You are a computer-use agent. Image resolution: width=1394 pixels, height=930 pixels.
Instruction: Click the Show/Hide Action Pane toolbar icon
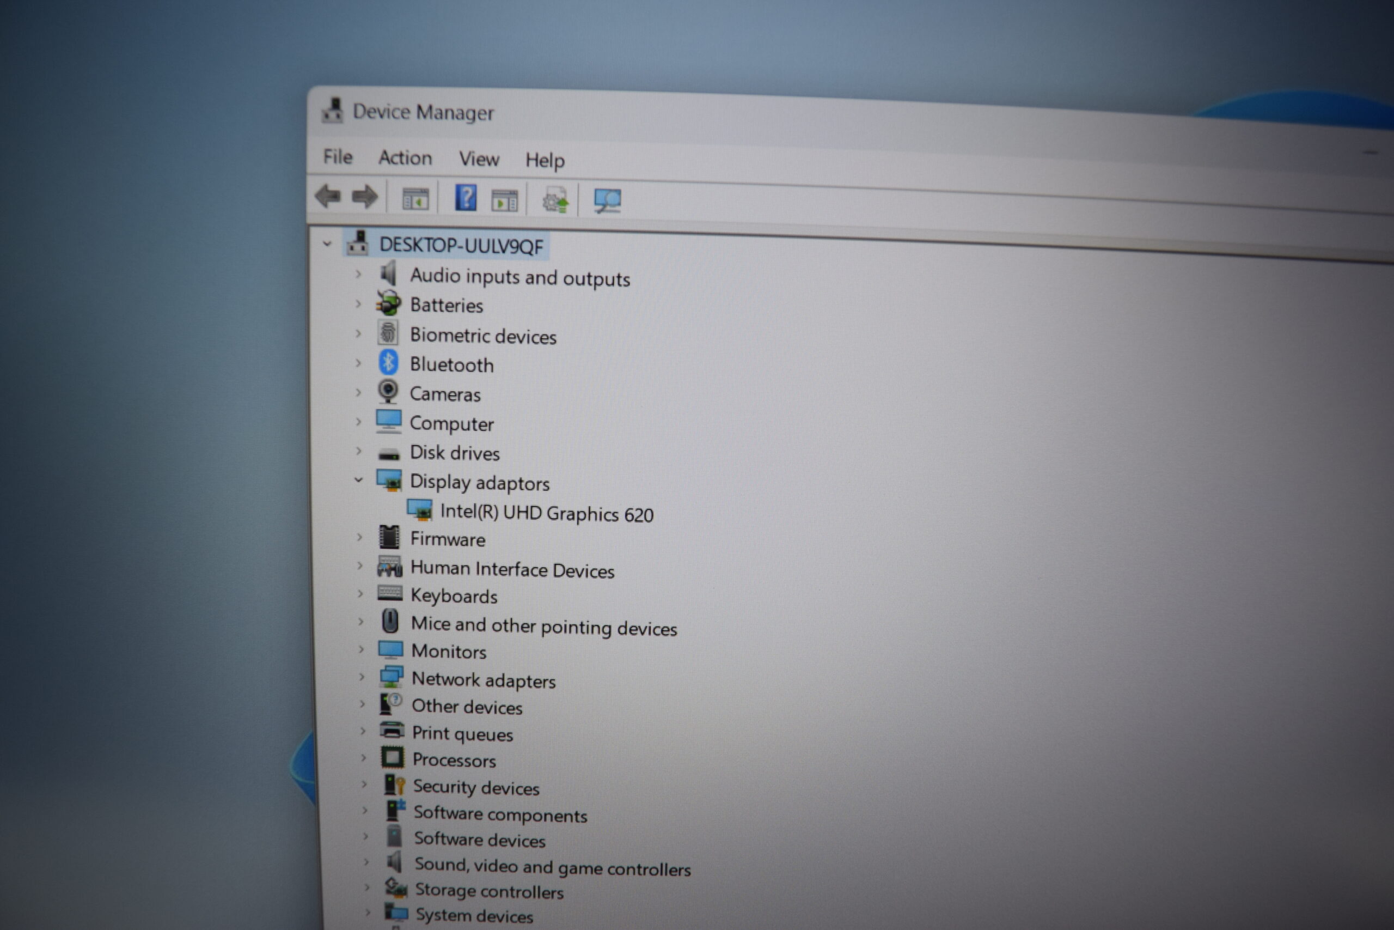pos(505,200)
